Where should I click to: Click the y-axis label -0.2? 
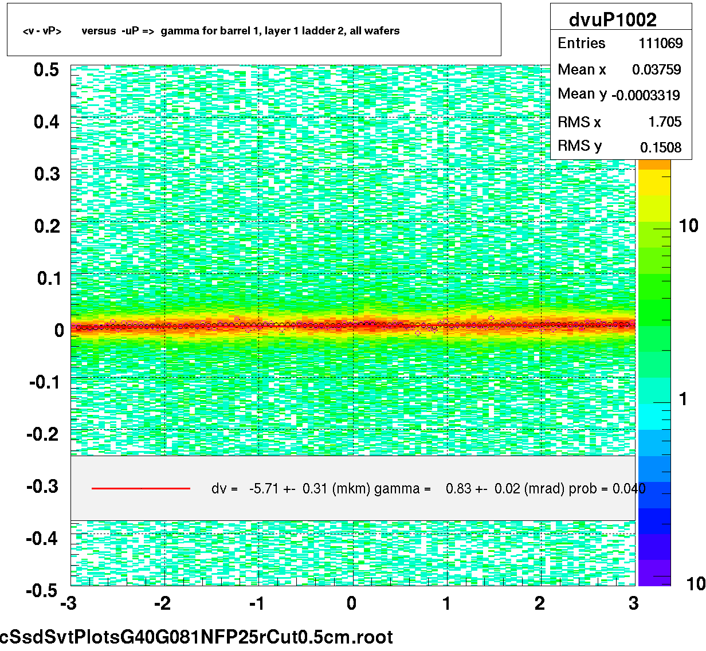click(x=42, y=434)
